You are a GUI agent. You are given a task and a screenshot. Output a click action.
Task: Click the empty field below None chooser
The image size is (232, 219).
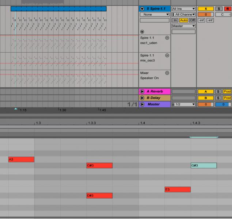(155, 20)
